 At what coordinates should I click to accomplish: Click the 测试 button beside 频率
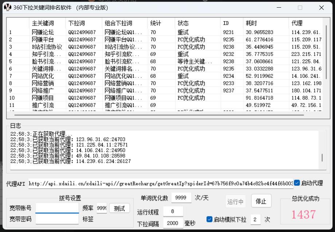(x=119, y=208)
